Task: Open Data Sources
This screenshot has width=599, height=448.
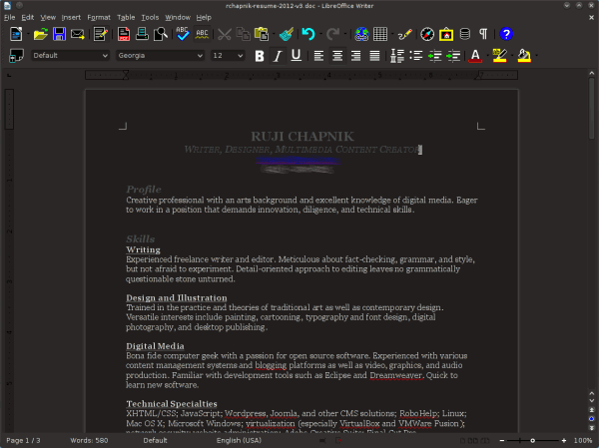Action: coord(465,34)
